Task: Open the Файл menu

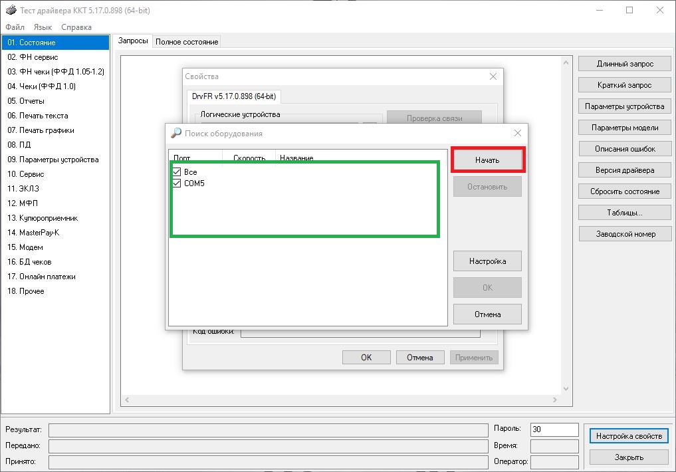Action: tap(15, 27)
